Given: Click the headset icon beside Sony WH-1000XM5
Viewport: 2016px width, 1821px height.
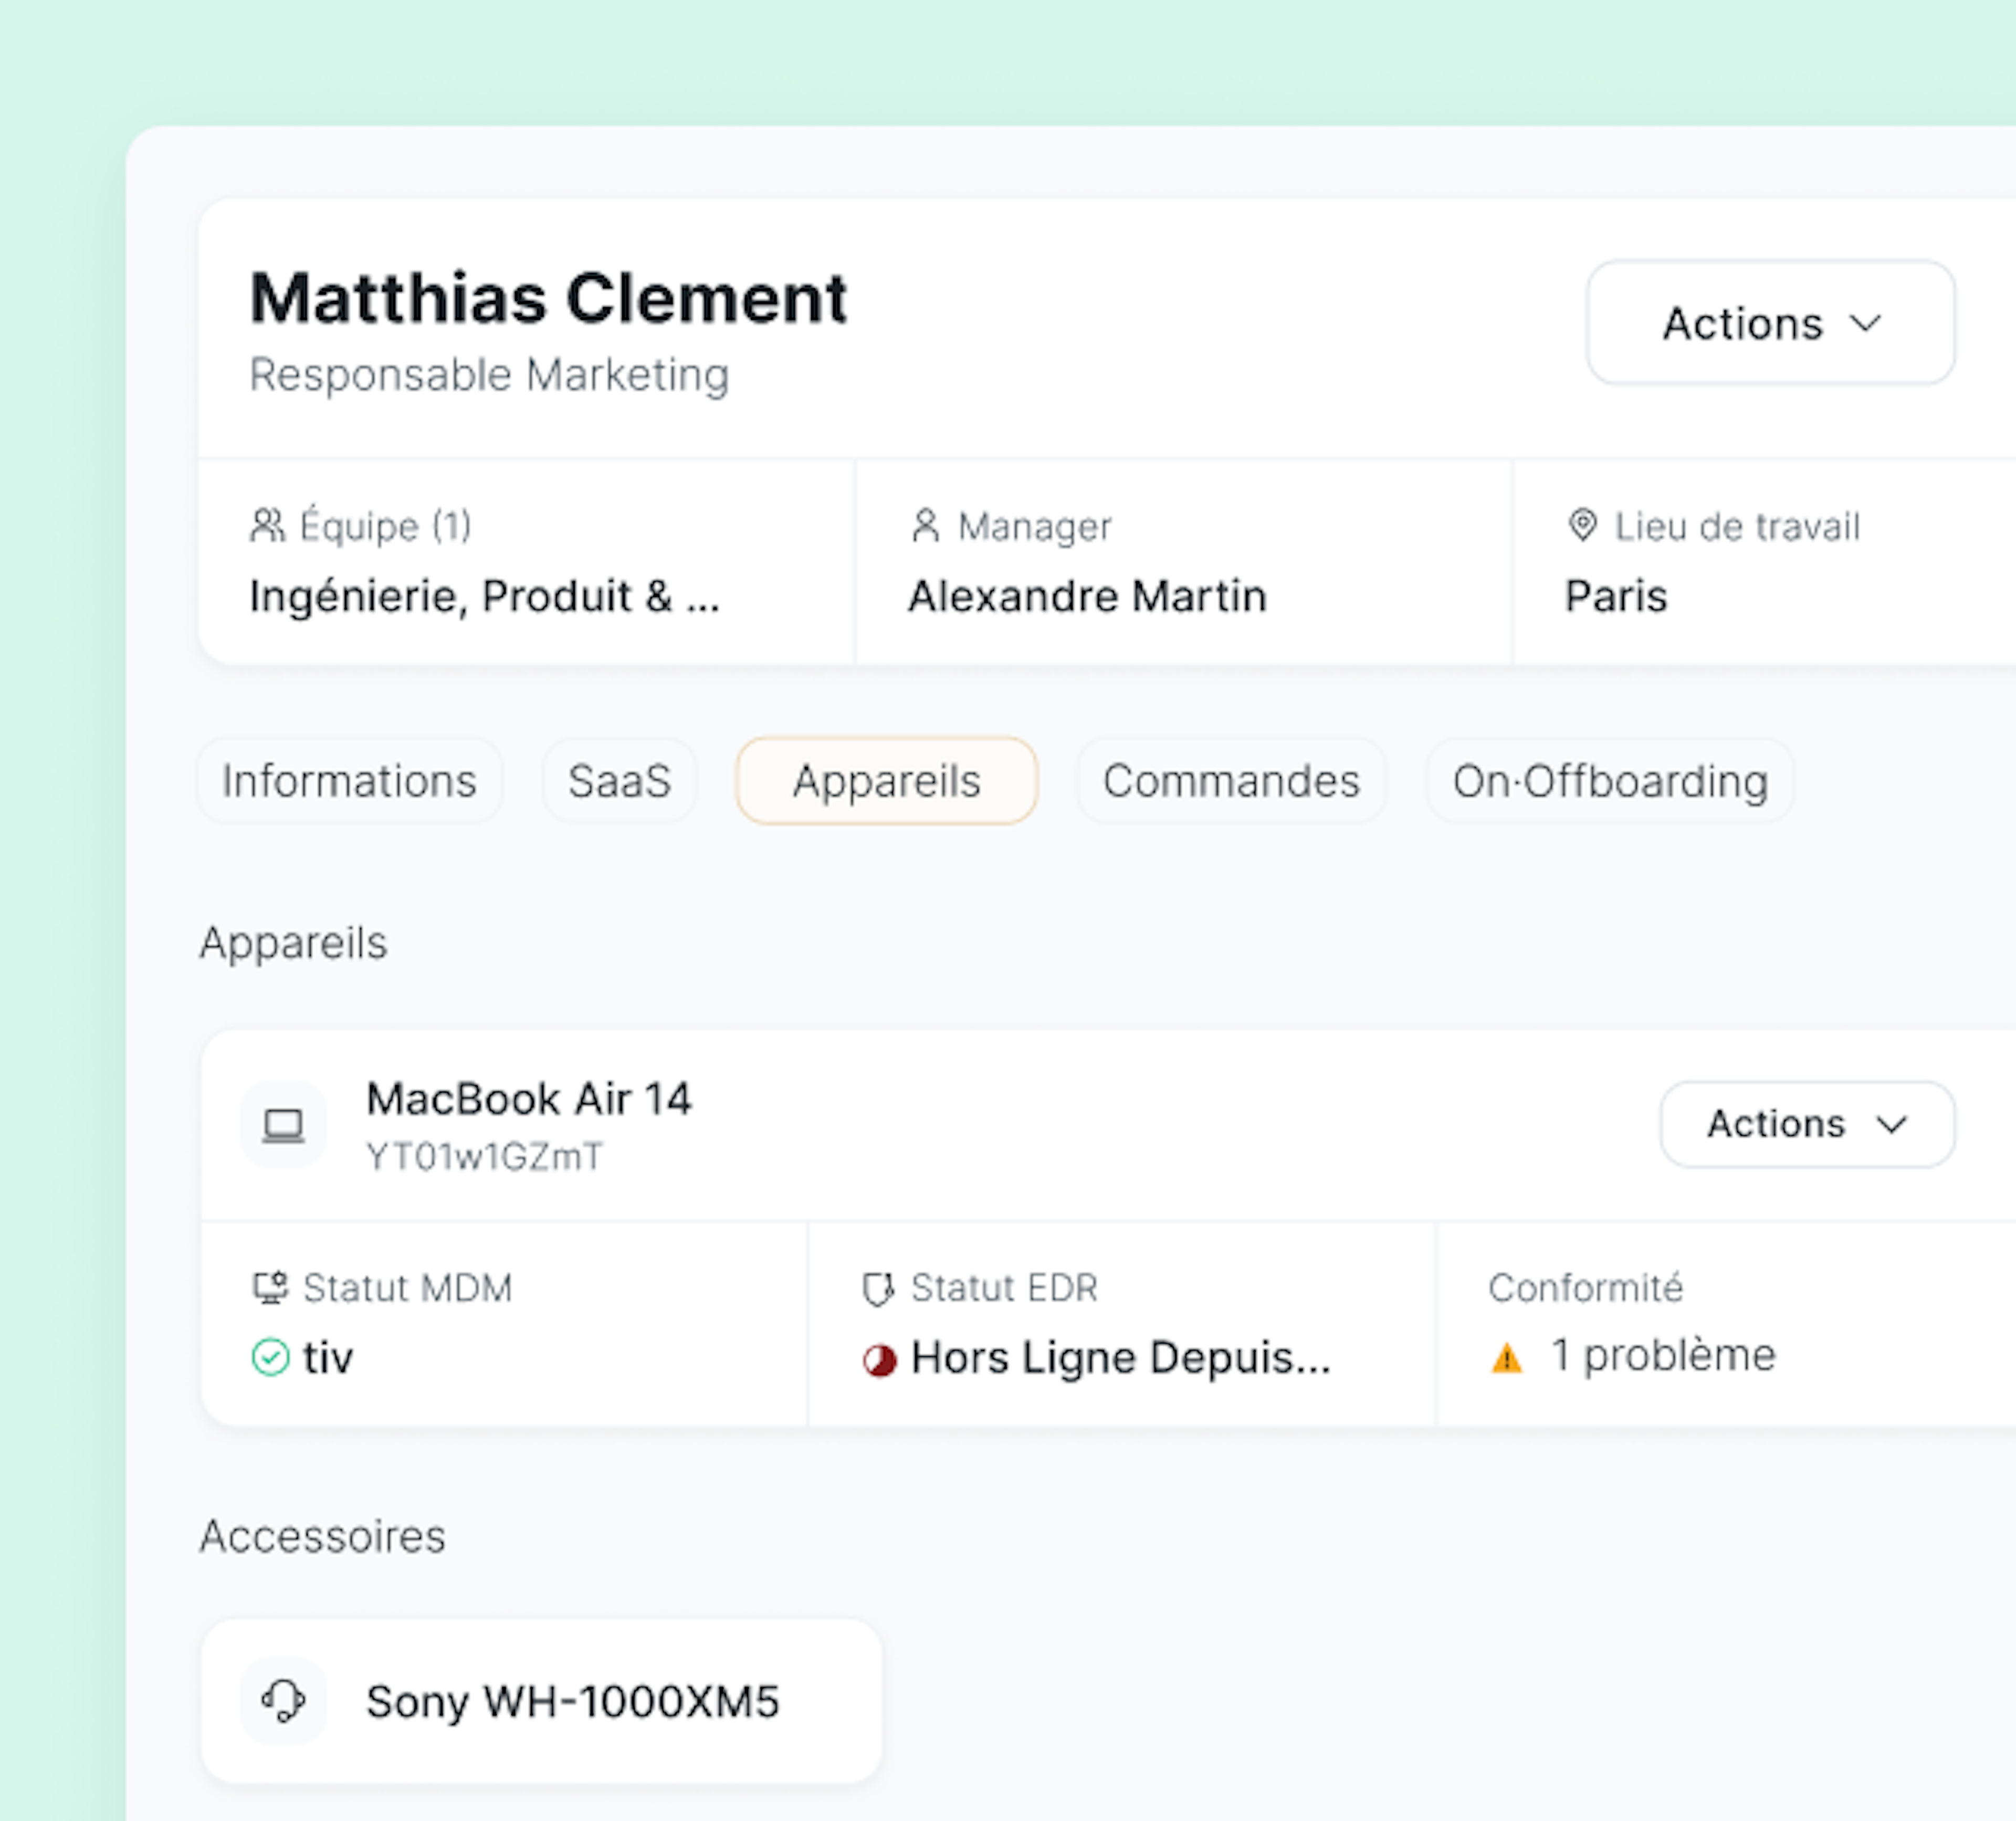Looking at the screenshot, I should click(x=283, y=1700).
